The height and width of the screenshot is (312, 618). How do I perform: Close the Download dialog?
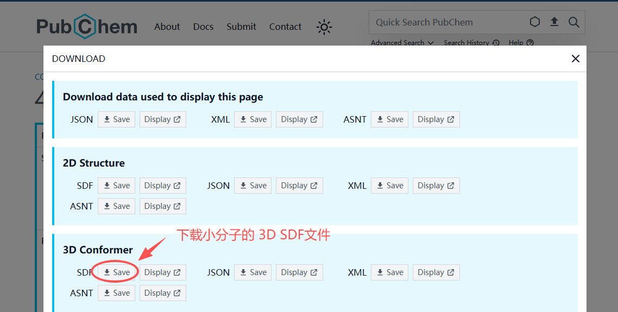click(576, 59)
